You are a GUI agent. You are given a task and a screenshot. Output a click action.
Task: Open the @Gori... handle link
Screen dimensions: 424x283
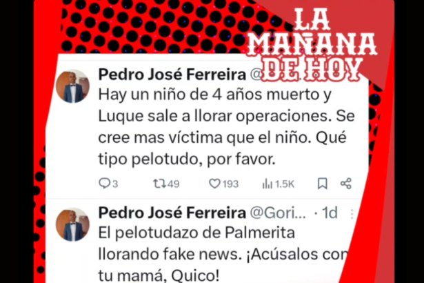pos(278,213)
